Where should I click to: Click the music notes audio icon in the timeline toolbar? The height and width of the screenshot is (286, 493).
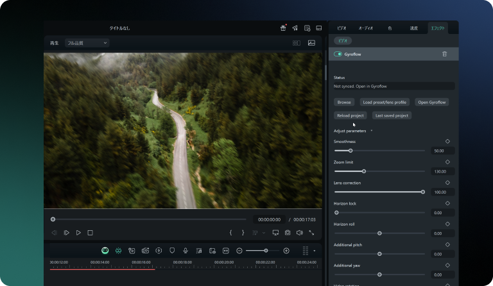pos(199,251)
